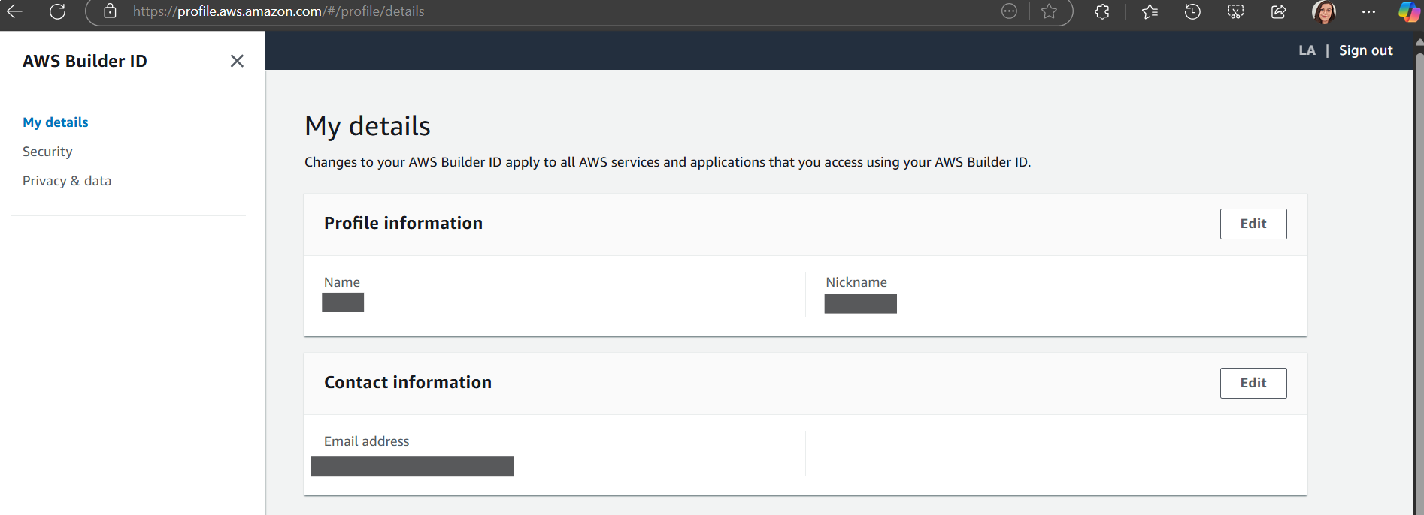Edit the Profile information

pos(1253,224)
